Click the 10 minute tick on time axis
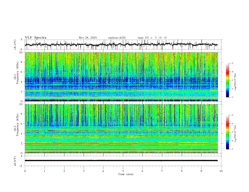The height and width of the screenshot is (192, 249). tap(221, 171)
